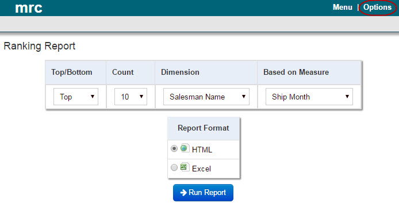
Task: Expand the Count dropdown showing 10
Action: pyautogui.click(x=131, y=97)
